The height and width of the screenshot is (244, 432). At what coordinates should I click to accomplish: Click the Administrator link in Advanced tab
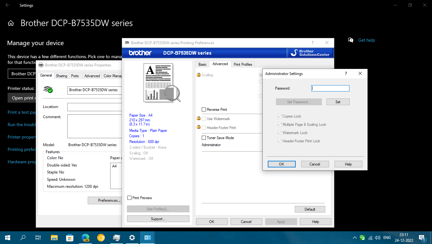[211, 145]
